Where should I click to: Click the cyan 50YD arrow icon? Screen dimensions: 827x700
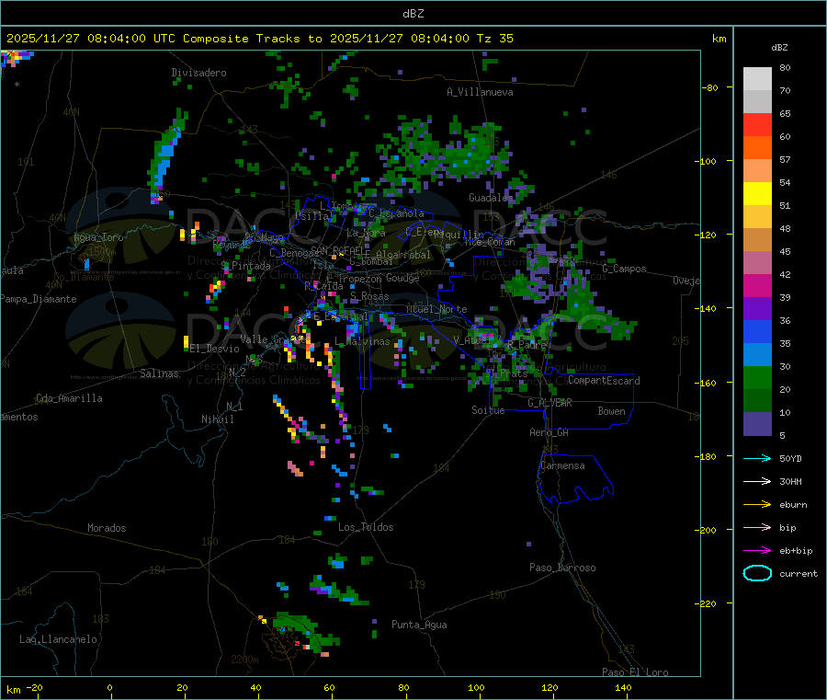(x=757, y=458)
